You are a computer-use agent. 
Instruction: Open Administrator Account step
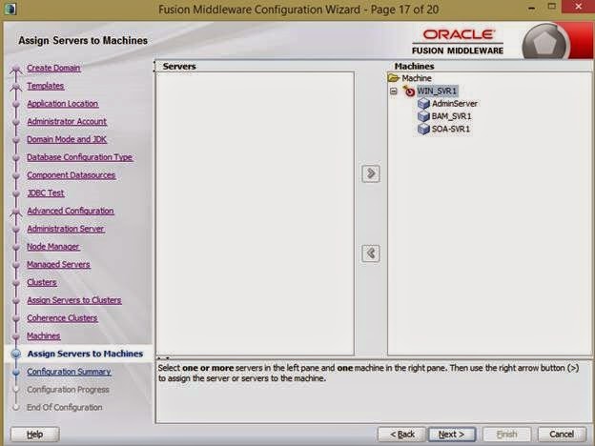tap(67, 121)
